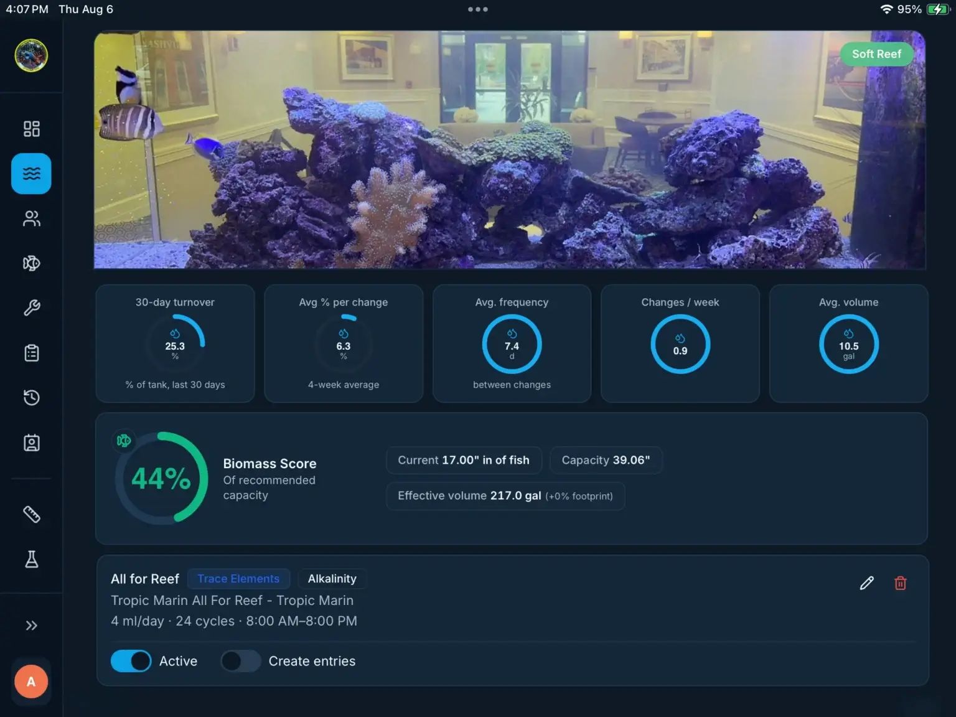956x717 pixels.
Task: Click the 'between changes' caption
Action: (x=512, y=385)
